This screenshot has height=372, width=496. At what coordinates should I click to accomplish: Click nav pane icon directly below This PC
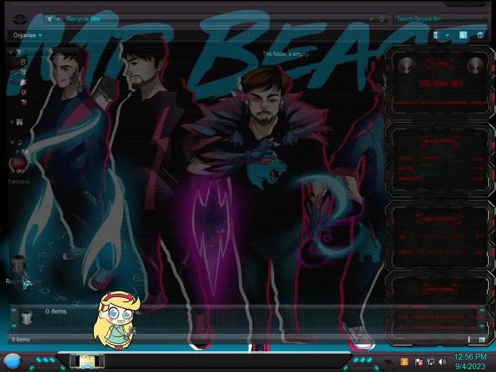coord(23,92)
